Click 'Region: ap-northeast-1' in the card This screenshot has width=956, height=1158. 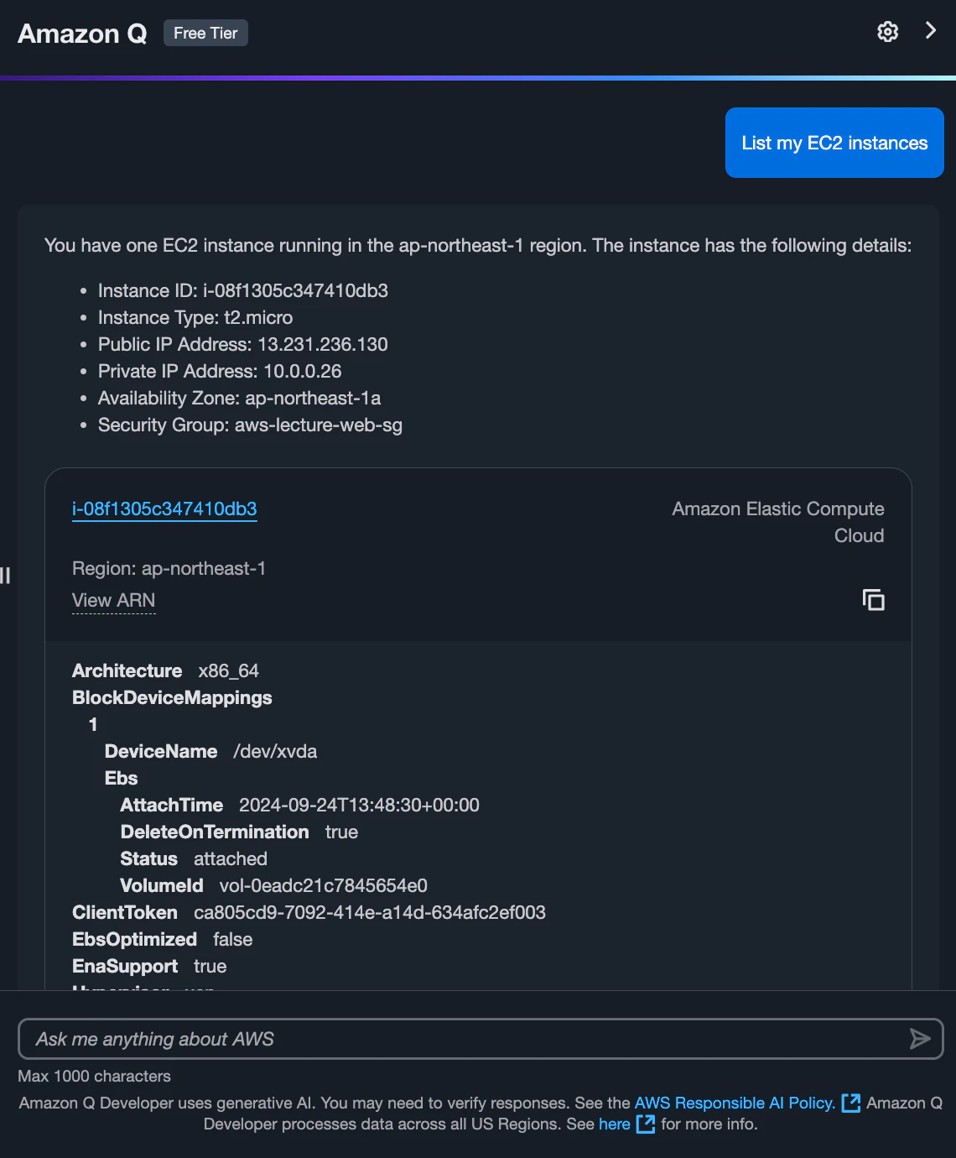tap(169, 569)
